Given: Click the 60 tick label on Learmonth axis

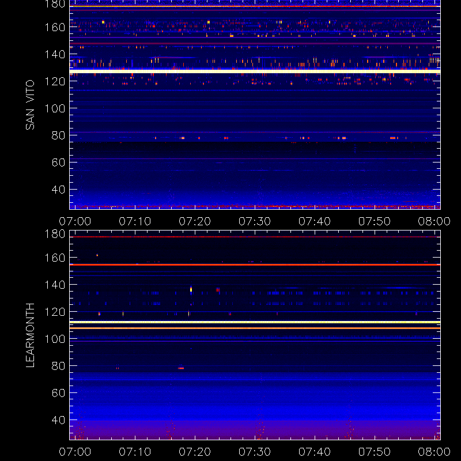Looking at the screenshot, I should pyautogui.click(x=58, y=393).
